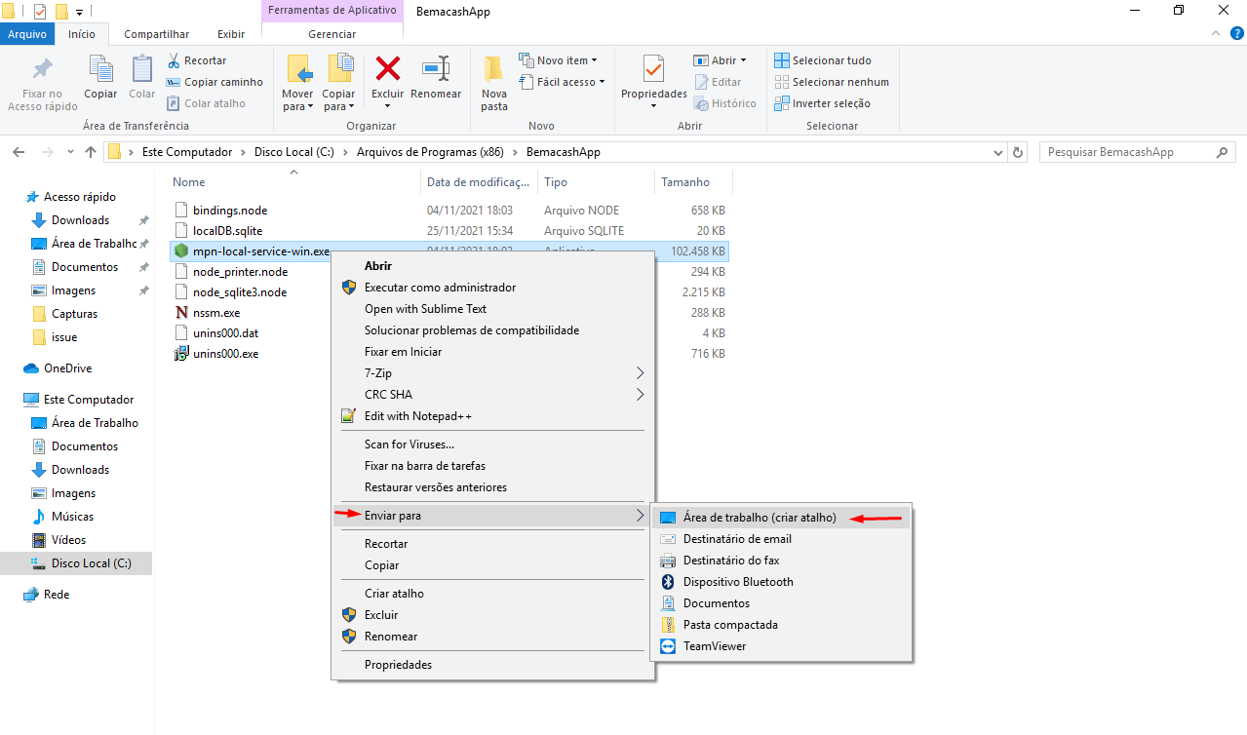Click Colar atalho in the ribbon

(x=206, y=103)
